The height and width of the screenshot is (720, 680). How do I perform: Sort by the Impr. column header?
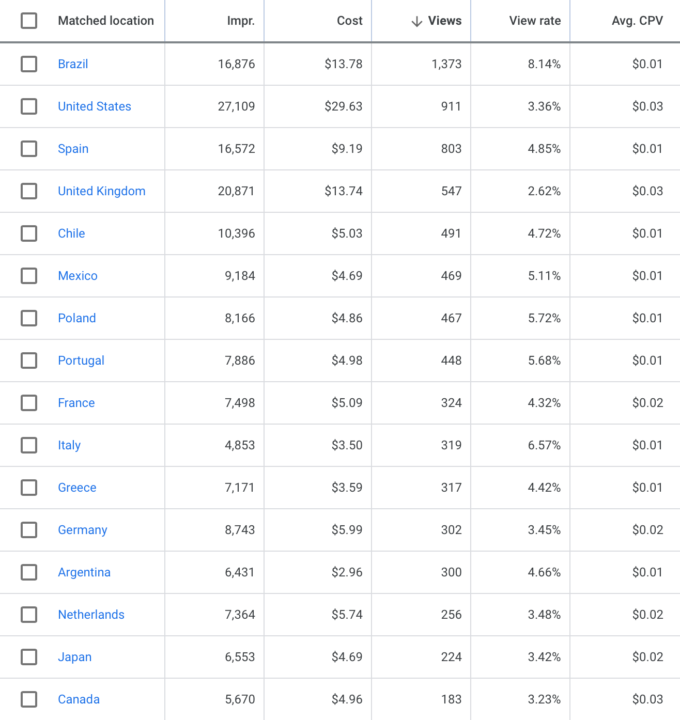pyautogui.click(x=241, y=21)
